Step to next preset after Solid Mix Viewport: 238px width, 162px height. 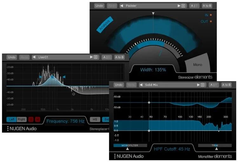coord(198,85)
